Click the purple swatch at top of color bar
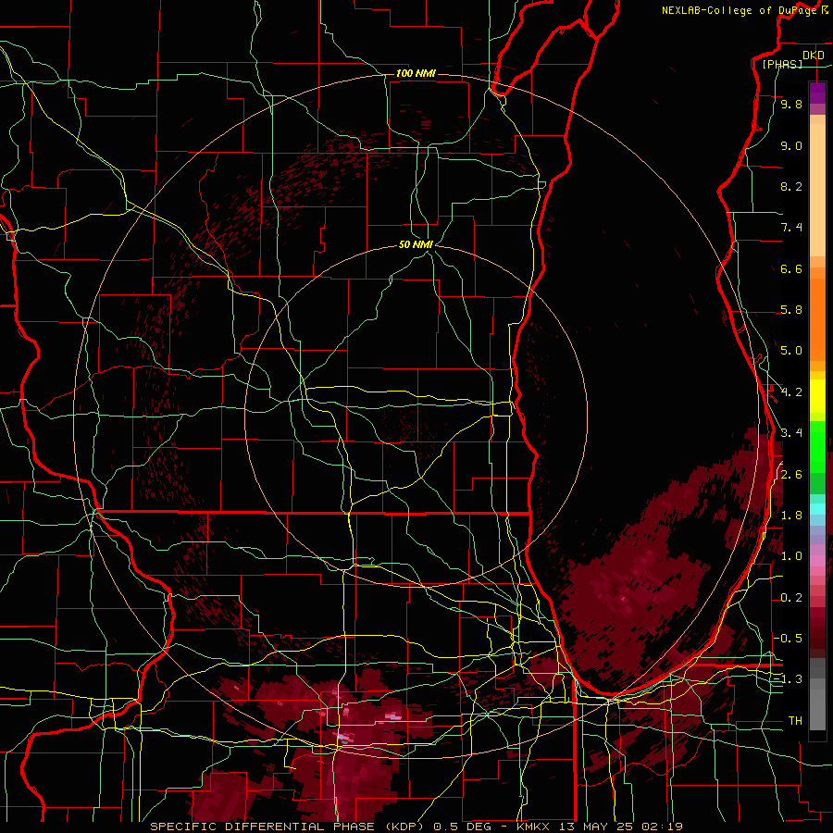833x833 pixels. [x=817, y=93]
